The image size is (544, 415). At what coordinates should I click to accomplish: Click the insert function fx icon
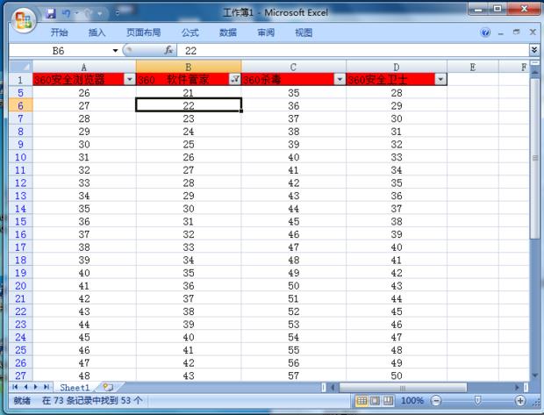tap(168, 51)
